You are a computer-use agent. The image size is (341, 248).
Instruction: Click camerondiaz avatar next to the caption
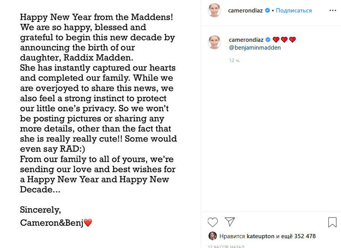click(x=214, y=42)
